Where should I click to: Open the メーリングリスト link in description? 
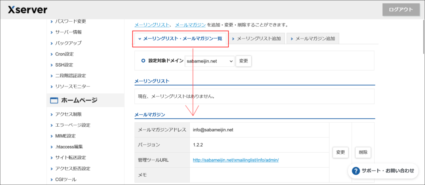click(x=152, y=25)
